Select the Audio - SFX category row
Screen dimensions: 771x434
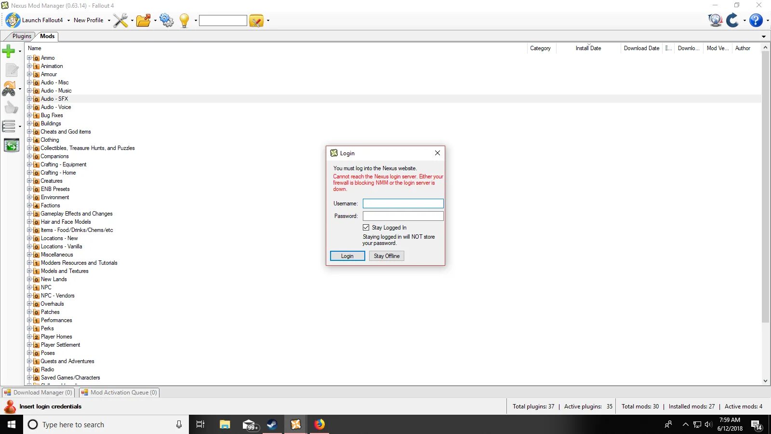pyautogui.click(x=394, y=99)
